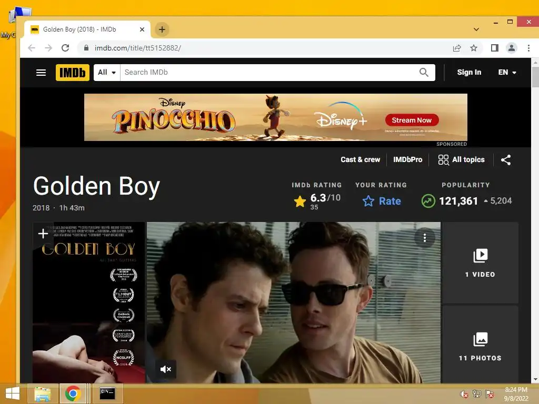Reload the current page
The height and width of the screenshot is (404, 539).
point(65,48)
